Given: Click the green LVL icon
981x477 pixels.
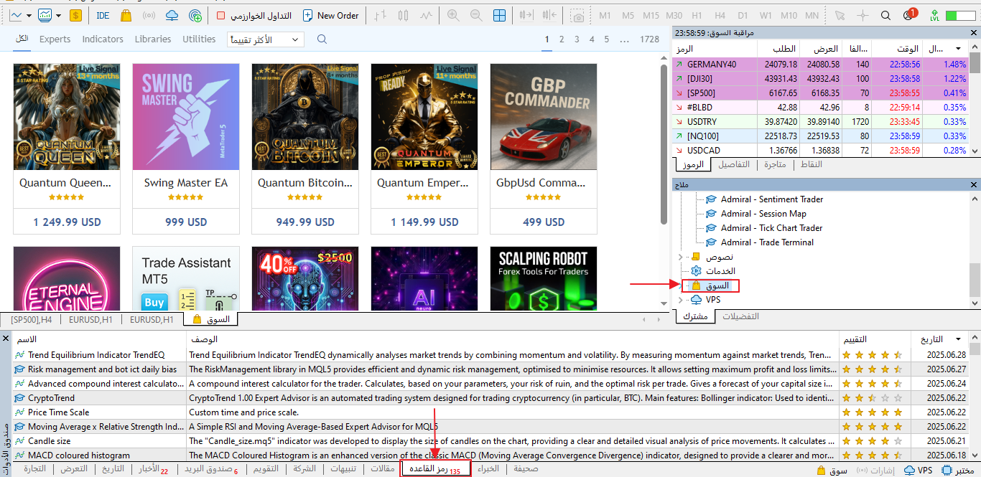Looking at the screenshot, I should [x=934, y=15].
